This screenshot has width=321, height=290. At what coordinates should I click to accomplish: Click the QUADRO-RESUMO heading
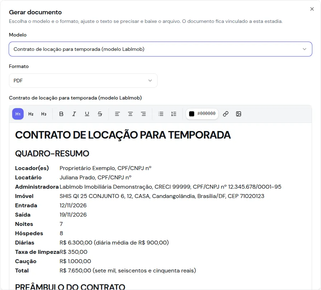tap(52, 154)
